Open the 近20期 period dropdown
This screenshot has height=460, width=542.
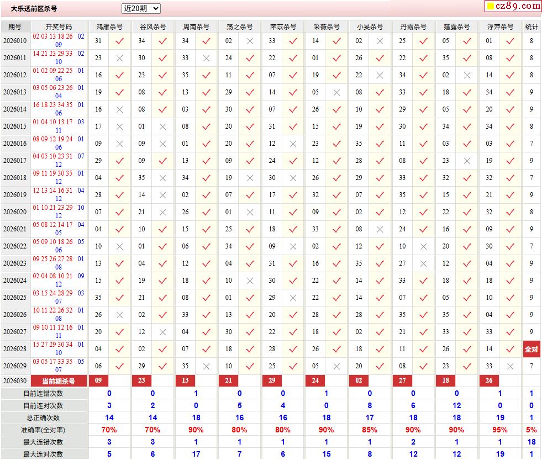[x=141, y=8]
